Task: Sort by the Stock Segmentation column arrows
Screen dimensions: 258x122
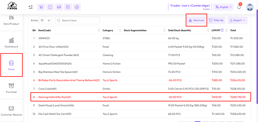Action: point(164,30)
